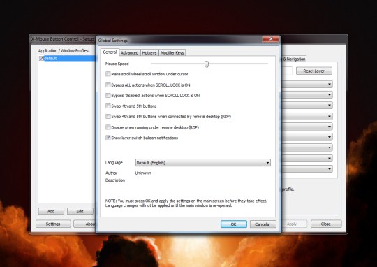Adjust the Mouse Speed slider handle
Viewport: 377px width, 267px height.
tap(207, 64)
